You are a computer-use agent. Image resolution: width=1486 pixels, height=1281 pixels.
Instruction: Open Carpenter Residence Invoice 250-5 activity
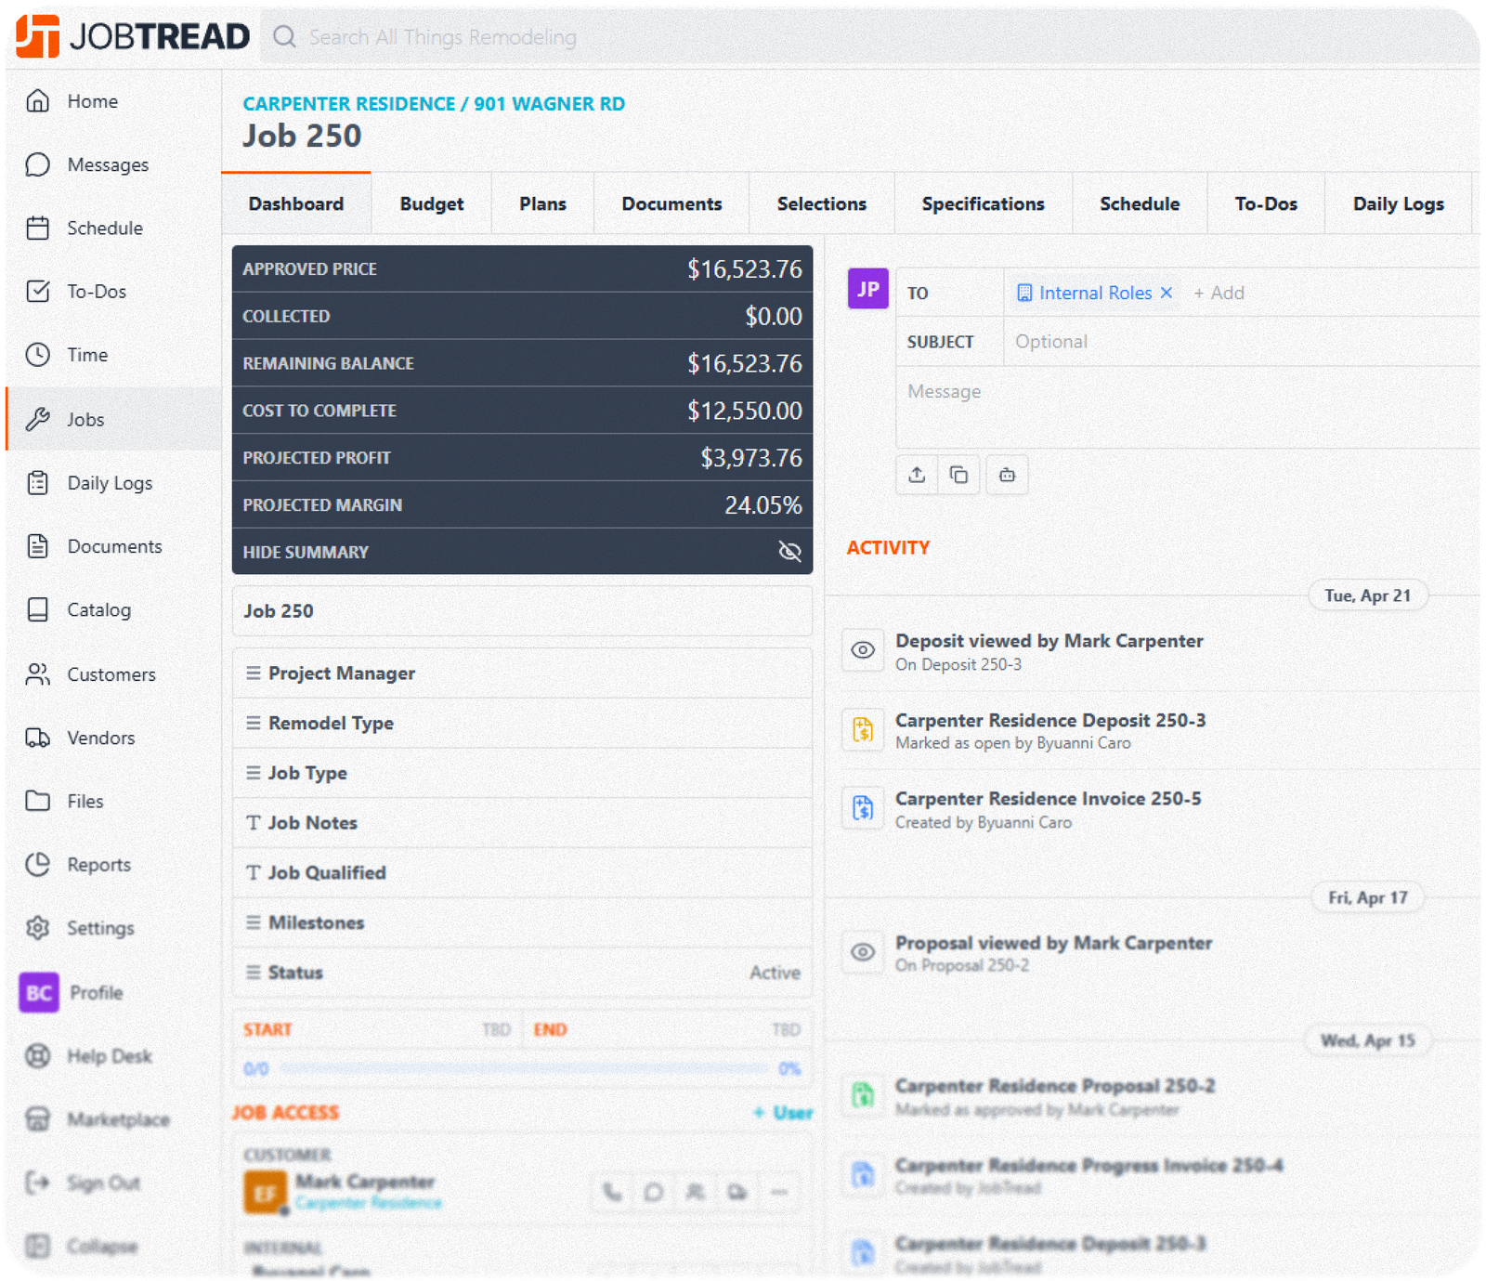[x=1048, y=798]
